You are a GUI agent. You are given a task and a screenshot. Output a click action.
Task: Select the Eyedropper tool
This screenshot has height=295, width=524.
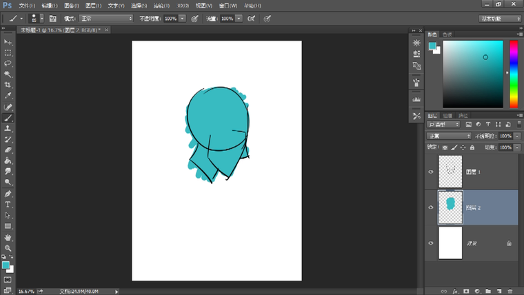pyautogui.click(x=8, y=96)
